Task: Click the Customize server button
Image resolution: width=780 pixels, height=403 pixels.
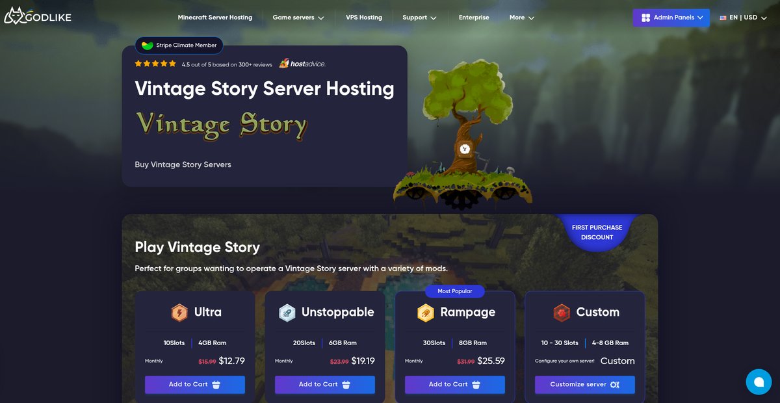Action: coord(585,384)
